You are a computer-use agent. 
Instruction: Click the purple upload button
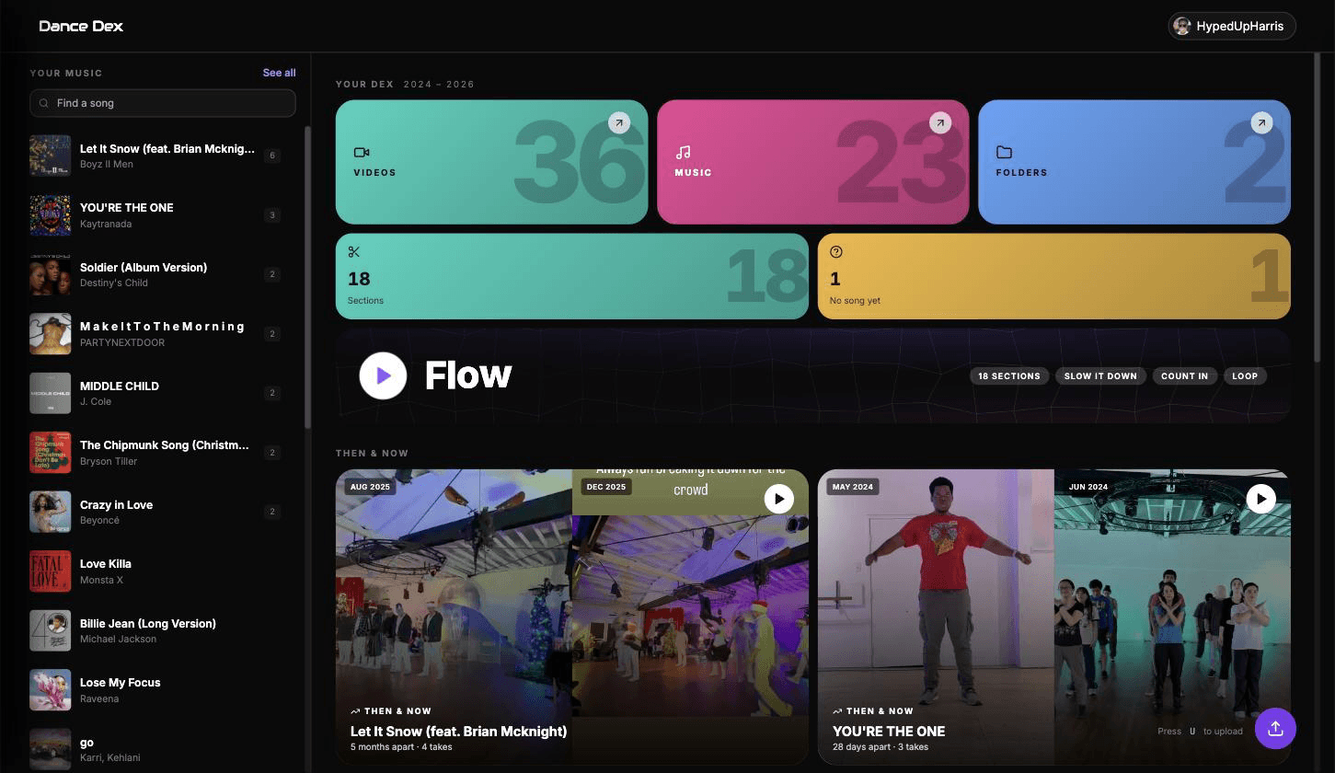(1275, 729)
